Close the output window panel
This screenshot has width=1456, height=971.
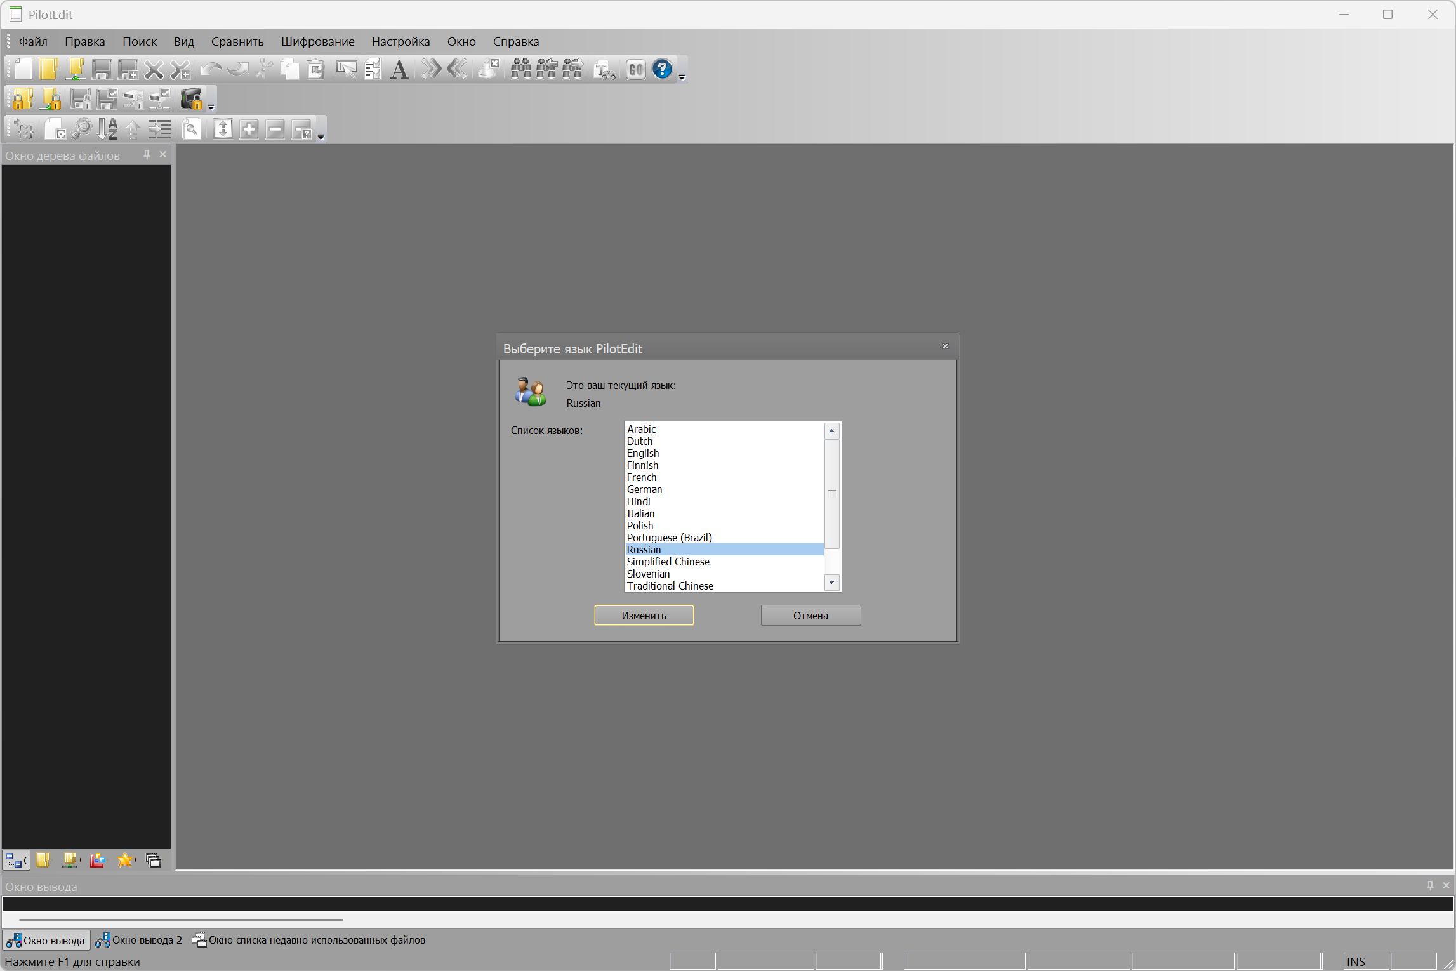(1446, 885)
